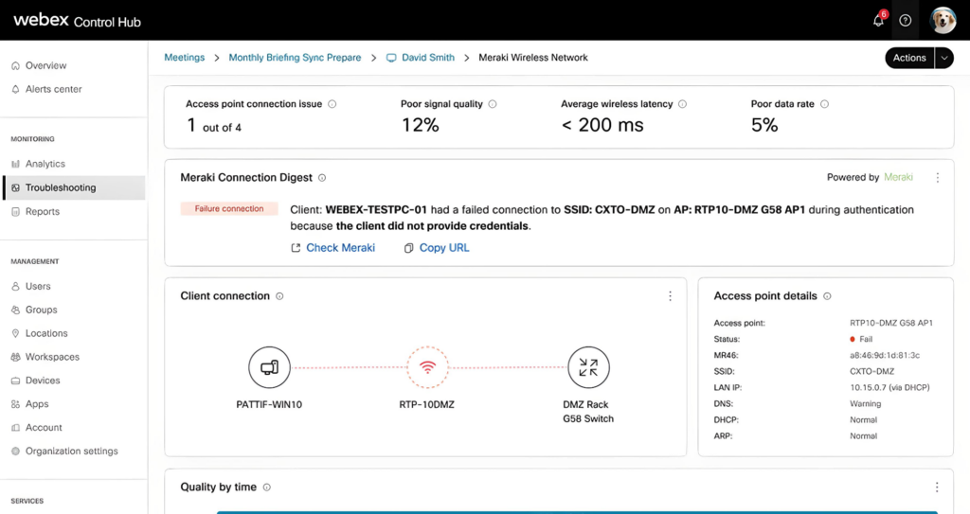Click the David Smith breadcrumb link
970x514 pixels.
click(428, 58)
